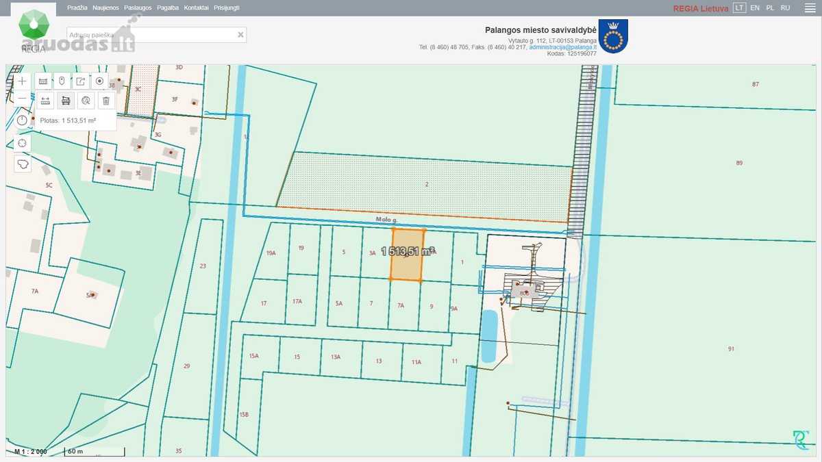Switch language to RU
Screen dimensions: 822x462
(785, 8)
